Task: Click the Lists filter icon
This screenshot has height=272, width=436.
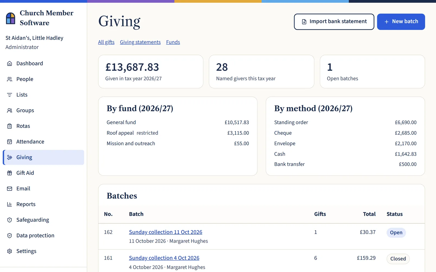Action: point(10,95)
